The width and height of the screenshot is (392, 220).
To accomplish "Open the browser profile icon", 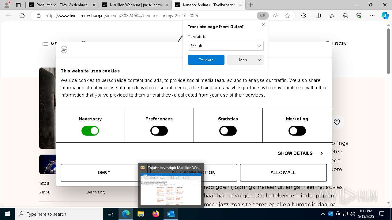I will pyautogui.click(x=7, y=5).
